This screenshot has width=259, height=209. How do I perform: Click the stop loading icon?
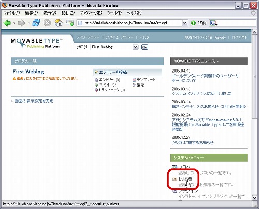point(47,23)
